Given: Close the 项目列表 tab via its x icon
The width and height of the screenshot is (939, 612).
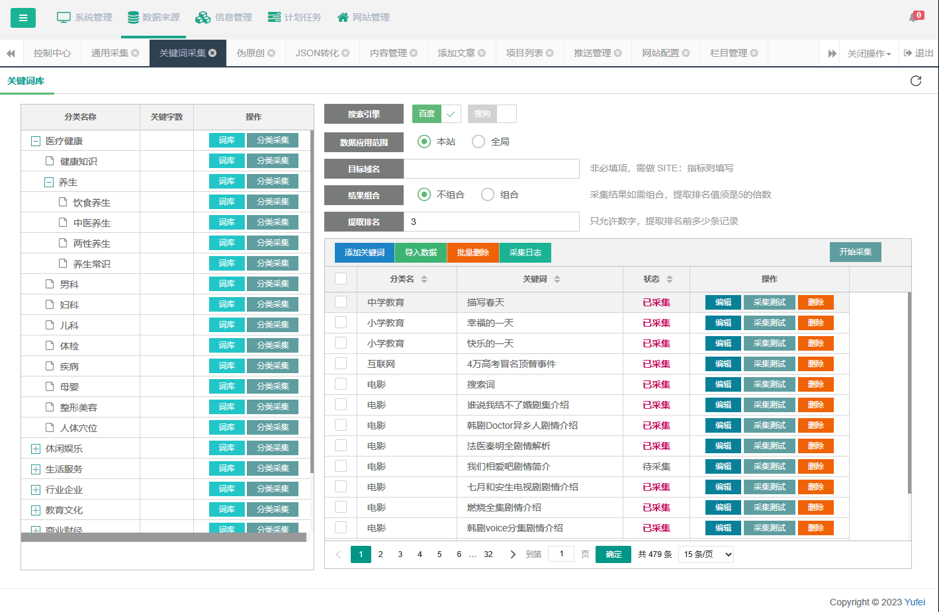Looking at the screenshot, I should pos(550,53).
